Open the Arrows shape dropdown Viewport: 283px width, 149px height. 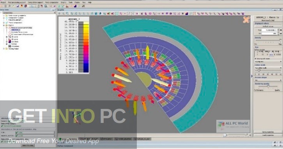coord(268,80)
